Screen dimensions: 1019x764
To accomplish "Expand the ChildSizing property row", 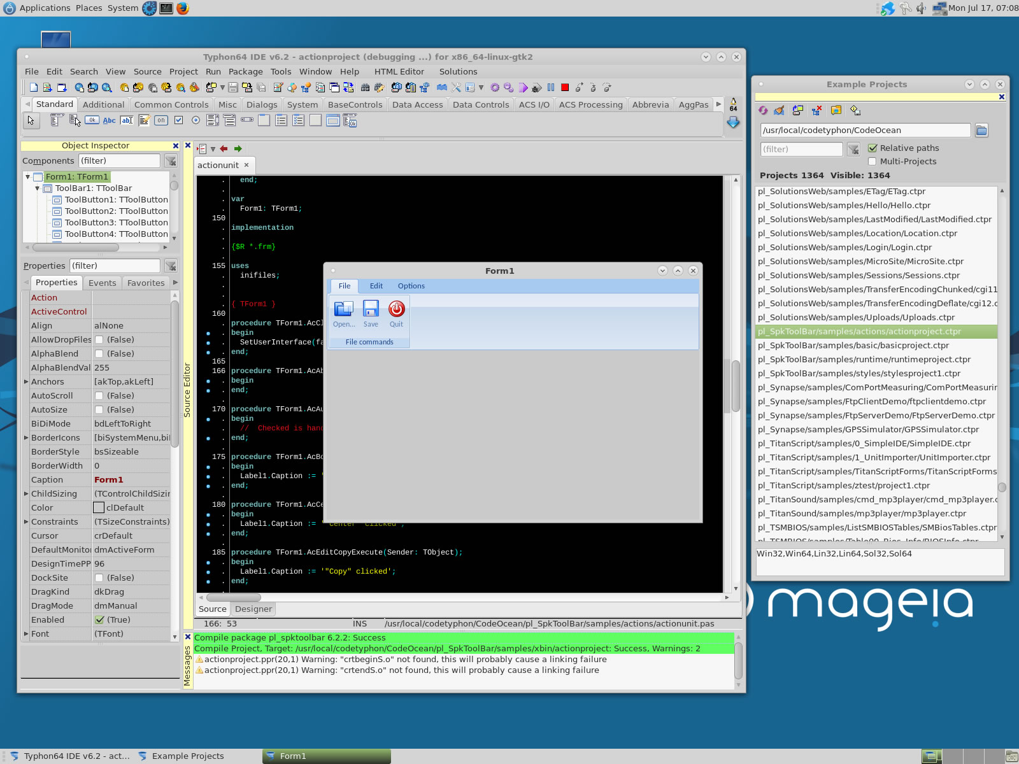I will [x=26, y=494].
